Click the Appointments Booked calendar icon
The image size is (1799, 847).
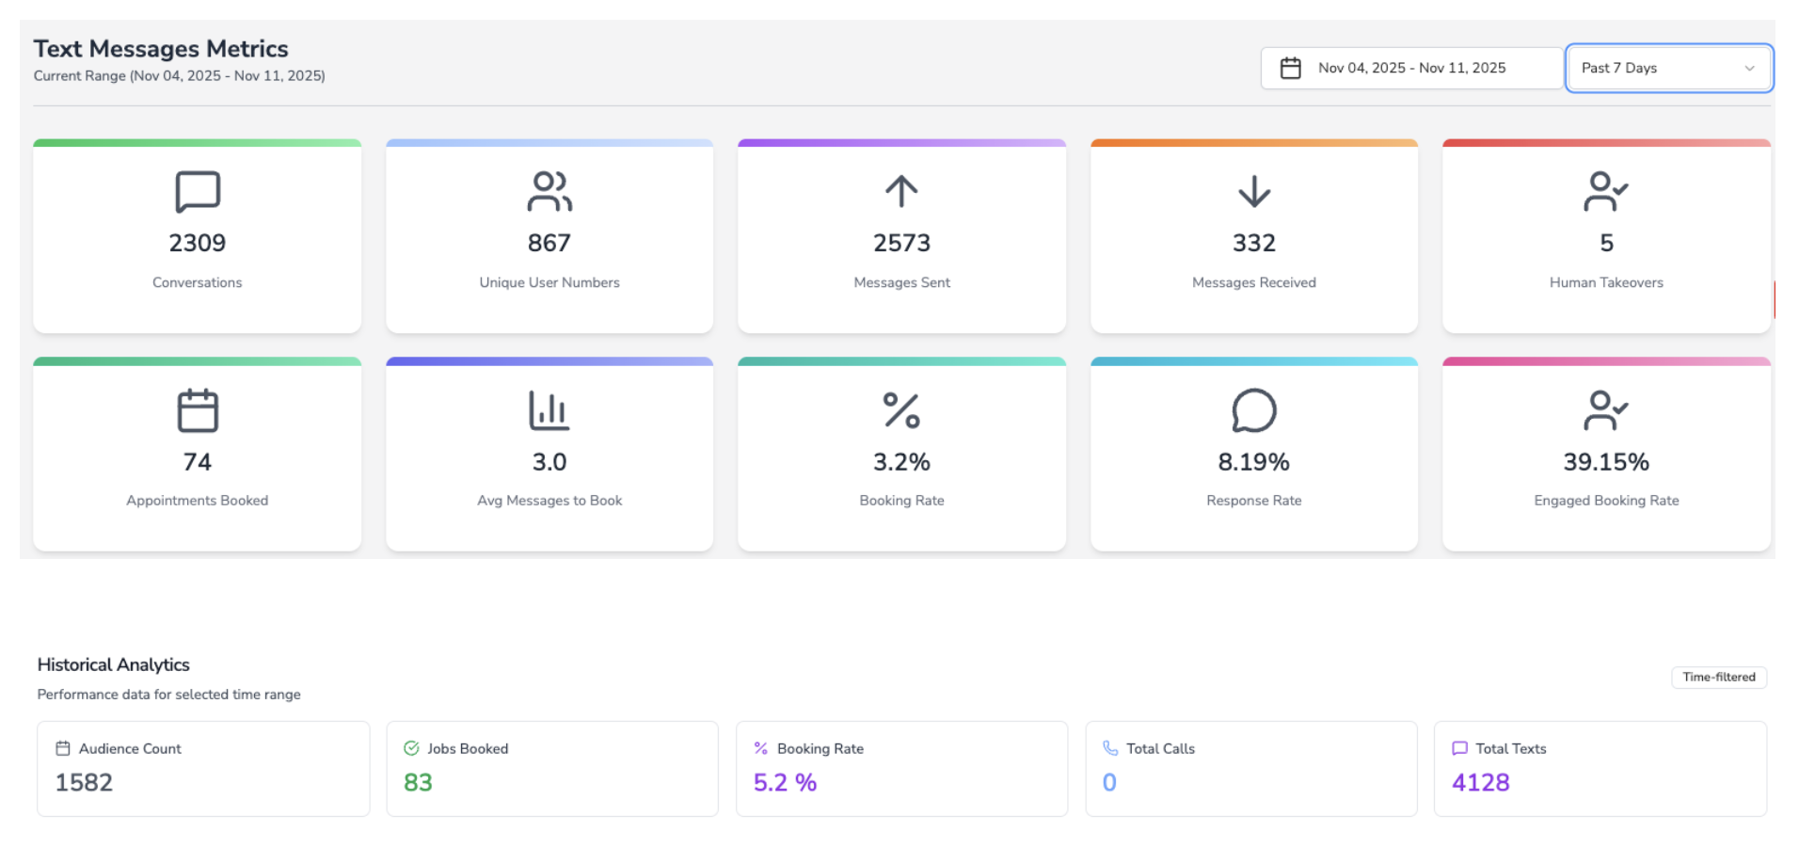[x=196, y=410]
